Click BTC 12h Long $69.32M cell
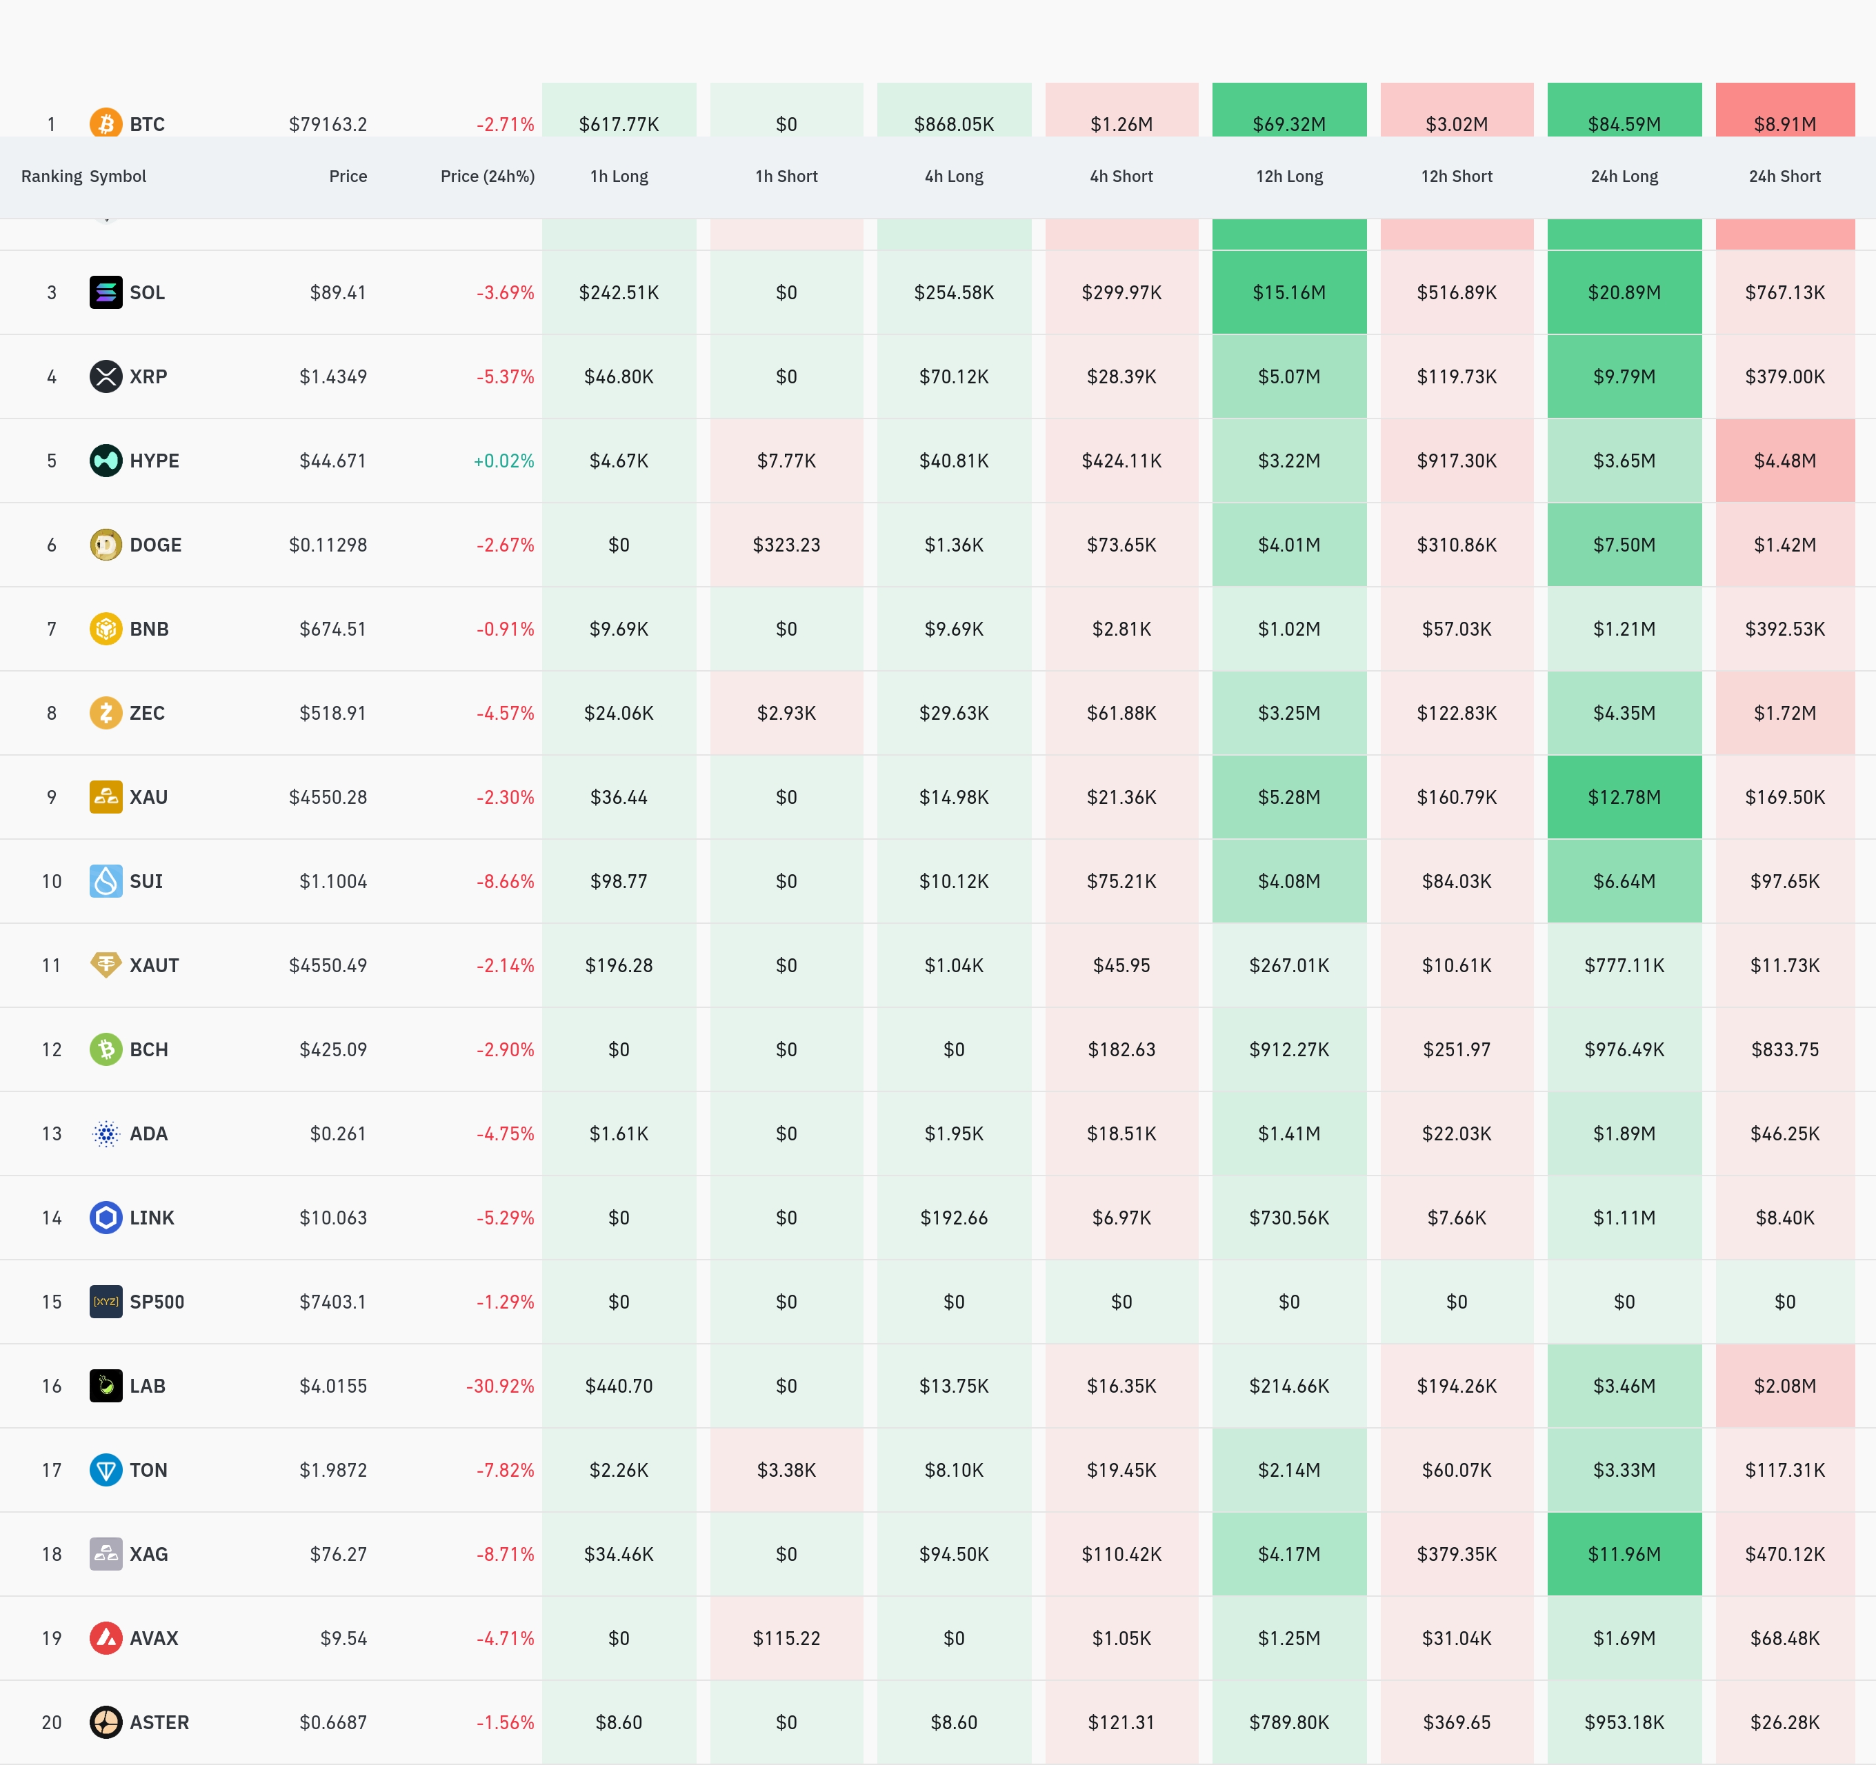1876x1765 pixels. coord(1290,110)
